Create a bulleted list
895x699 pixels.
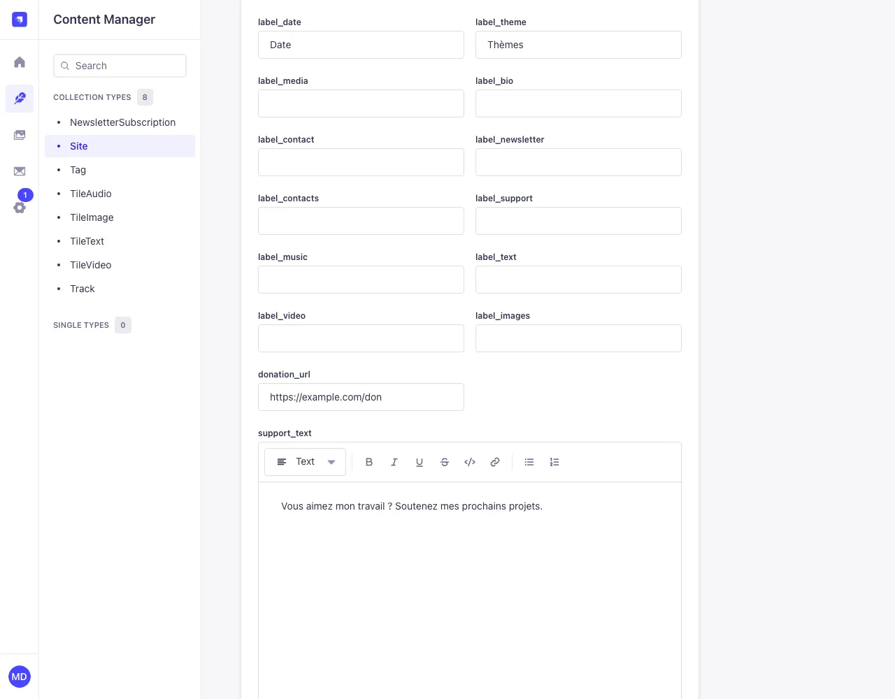tap(529, 462)
